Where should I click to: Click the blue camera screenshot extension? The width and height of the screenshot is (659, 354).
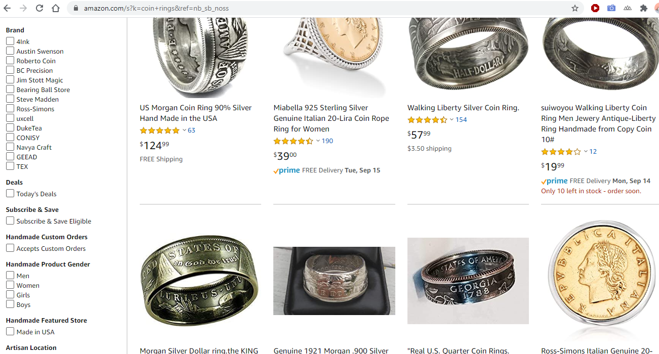click(x=611, y=8)
